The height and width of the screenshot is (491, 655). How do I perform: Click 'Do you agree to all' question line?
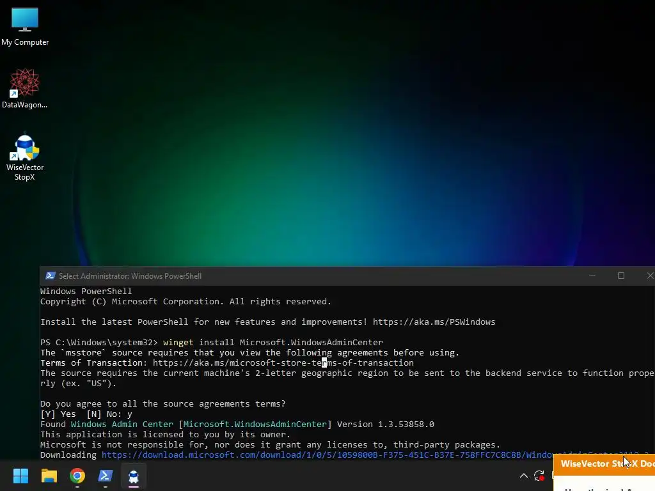tap(163, 404)
